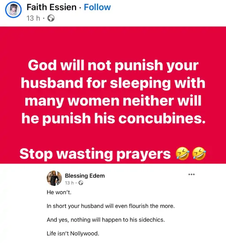Click the 'God will not punish your' headline
The image size is (226, 243).
pos(113,65)
